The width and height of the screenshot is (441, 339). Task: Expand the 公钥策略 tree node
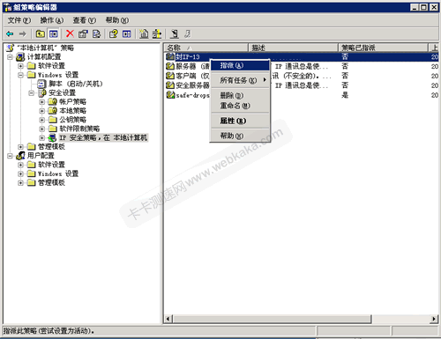click(42, 120)
